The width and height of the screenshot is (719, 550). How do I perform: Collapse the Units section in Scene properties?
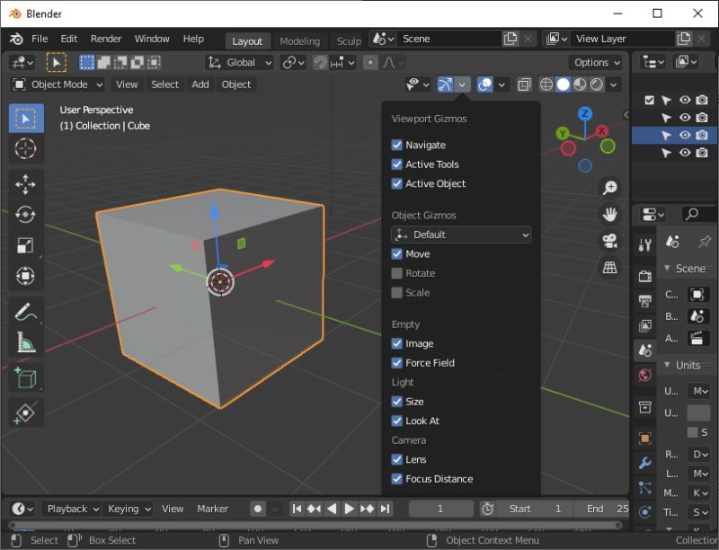[669, 365]
